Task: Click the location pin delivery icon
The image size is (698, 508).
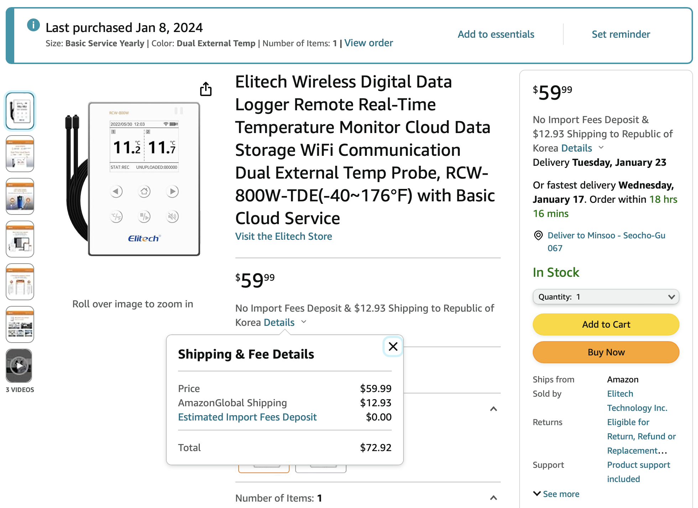Action: click(538, 236)
